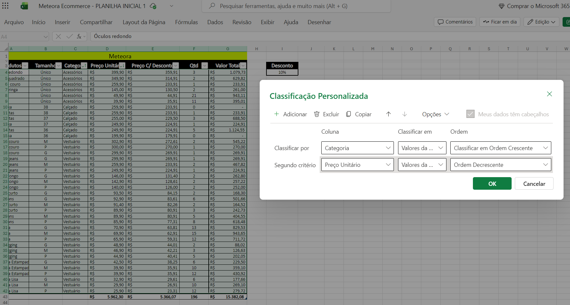The image size is (570, 305).
Task: Open the Qtd column filter button
Action: pos(205,66)
